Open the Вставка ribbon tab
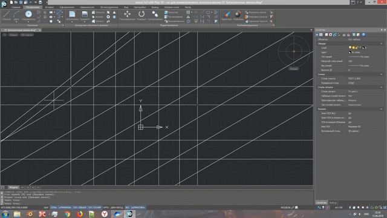Viewport: 387px width, 218px height. (50, 7)
